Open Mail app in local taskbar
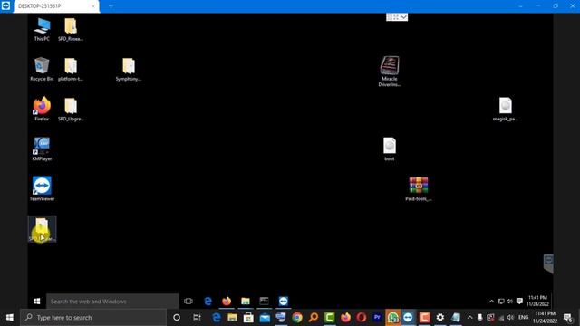The height and width of the screenshot is (326, 580). coord(265,318)
